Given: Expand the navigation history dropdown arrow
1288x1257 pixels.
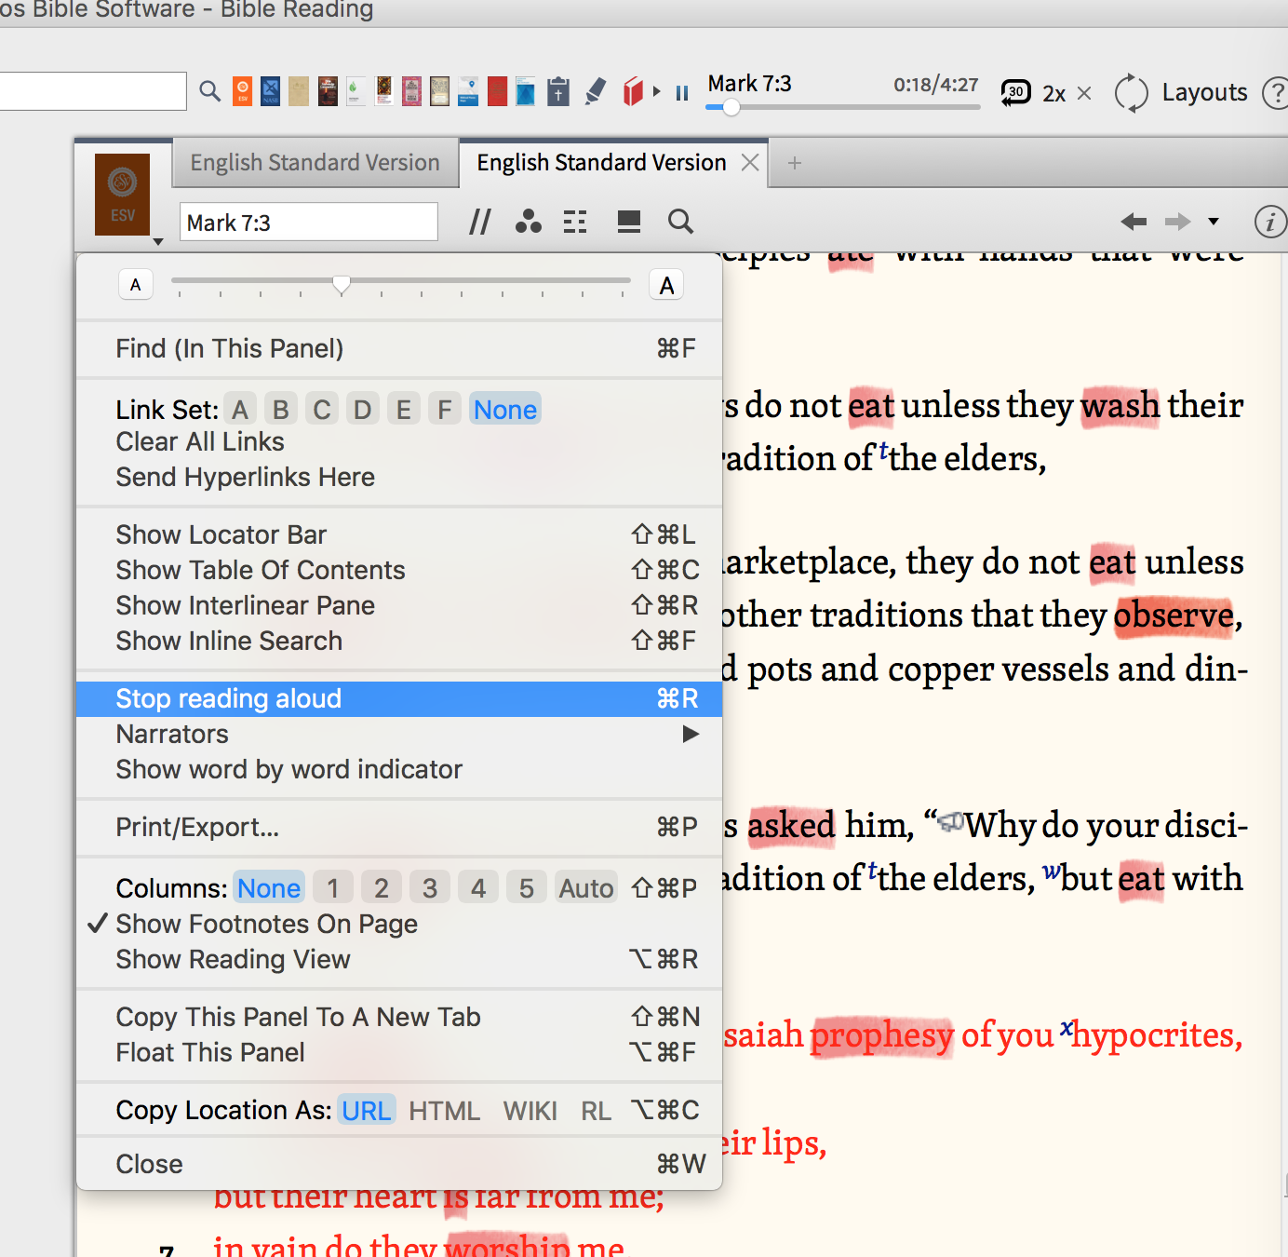Looking at the screenshot, I should click(x=1214, y=222).
